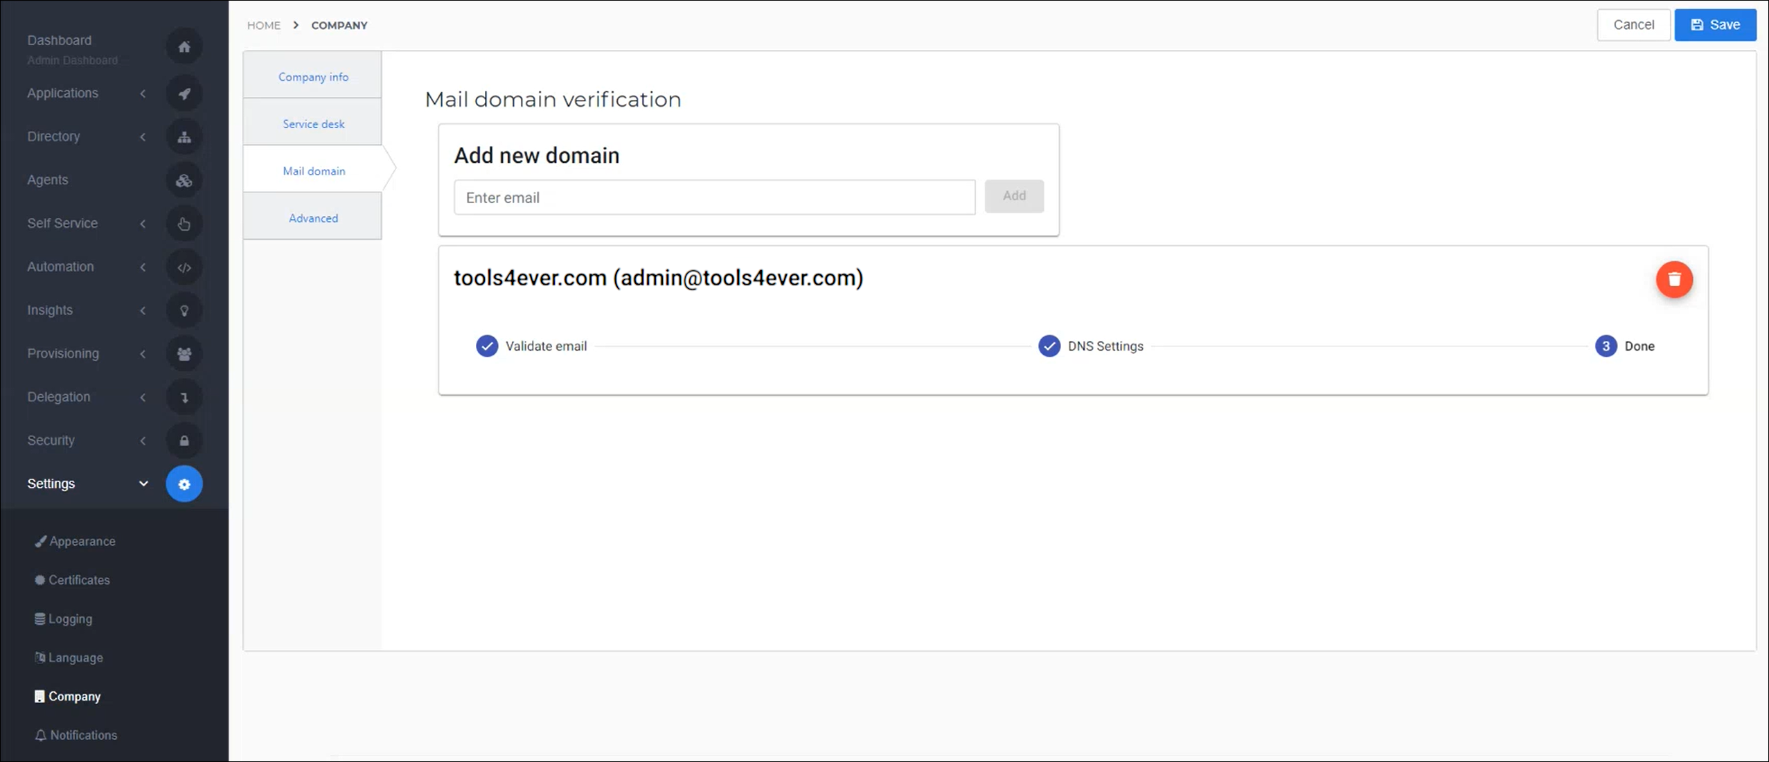This screenshot has width=1769, height=762.
Task: Click the Security lock icon
Action: [x=184, y=441]
